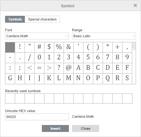Image resolution: width=141 pixels, height=137 pixels.
Task: Click the Insert button
Action: pos(55,128)
